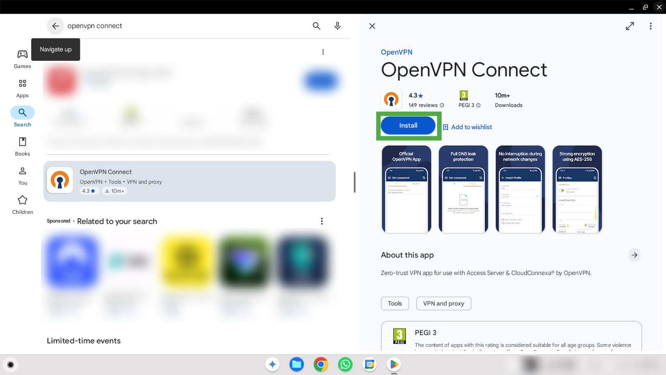Select the Tools category chip

point(395,303)
